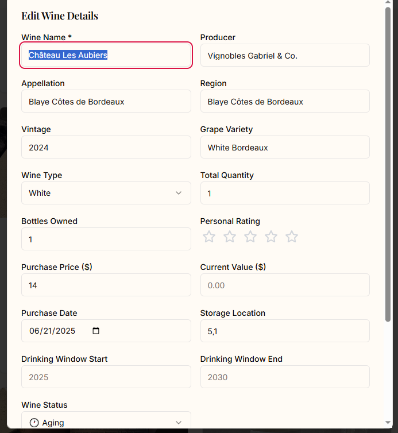Click the scrollbar up arrow
Screen dimensions: 398x433
click(x=388, y=2)
